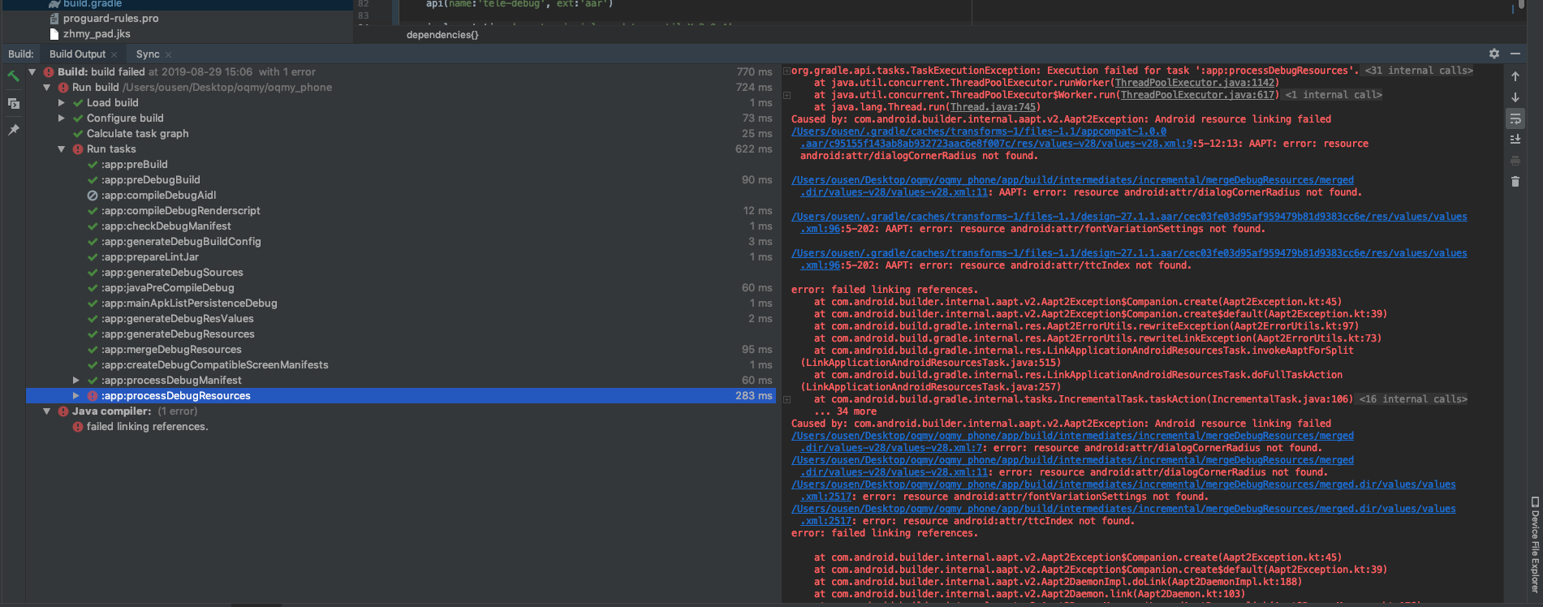Viewport: 1543px width, 607px height.
Task: Collapse the Run tasks node
Action: click(62, 149)
